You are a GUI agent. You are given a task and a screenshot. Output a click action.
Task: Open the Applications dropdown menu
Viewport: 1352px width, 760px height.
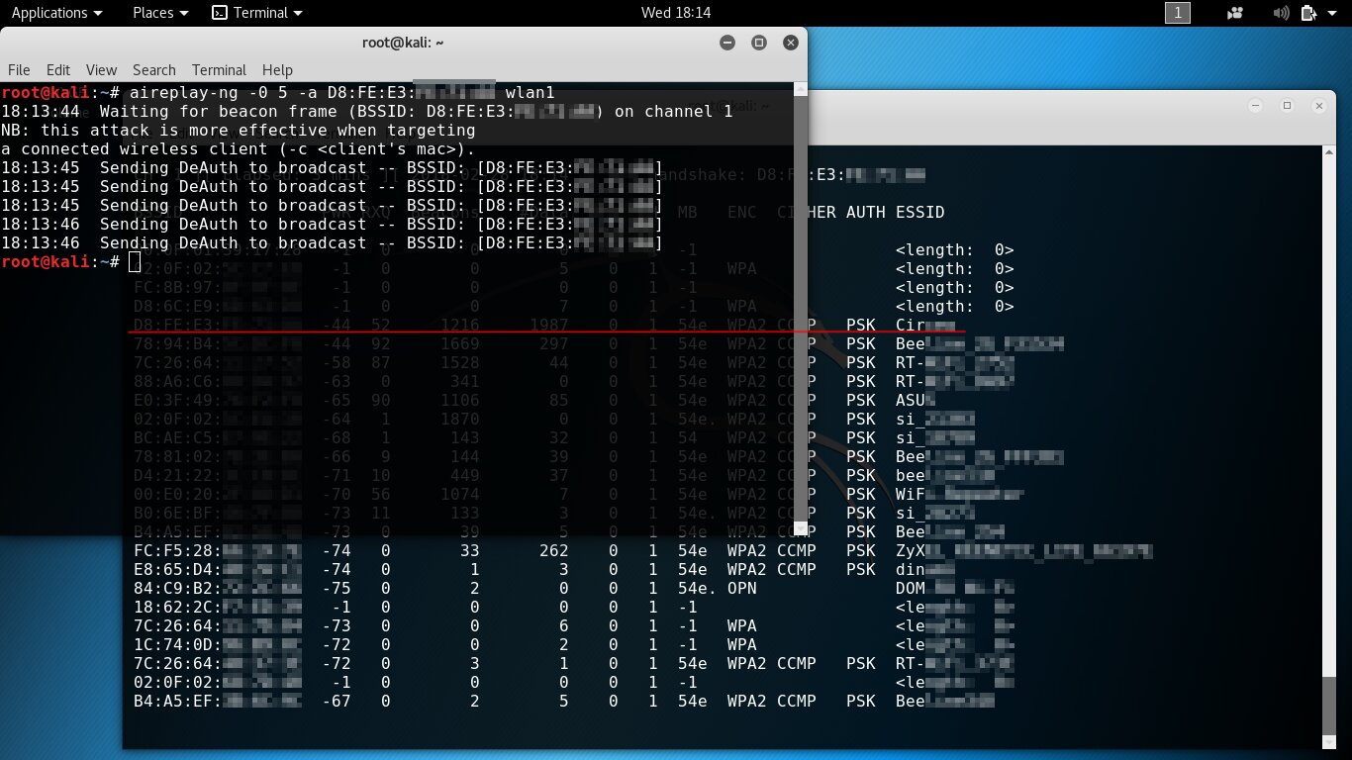point(56,13)
